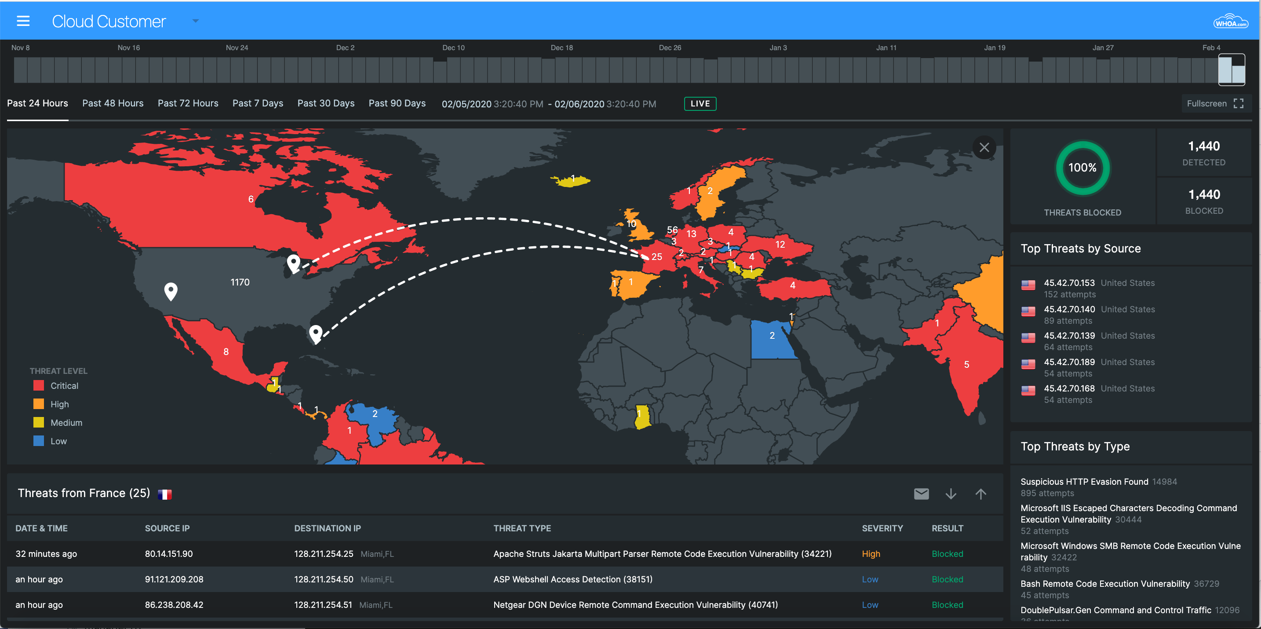Select the Past 24 Hours tab
The width and height of the screenshot is (1261, 629).
37,103
